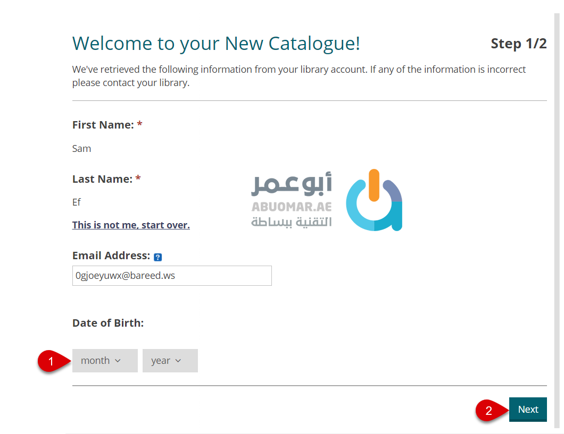Click the Last Name label
This screenshot has width=564, height=434.
pyautogui.click(x=102, y=179)
